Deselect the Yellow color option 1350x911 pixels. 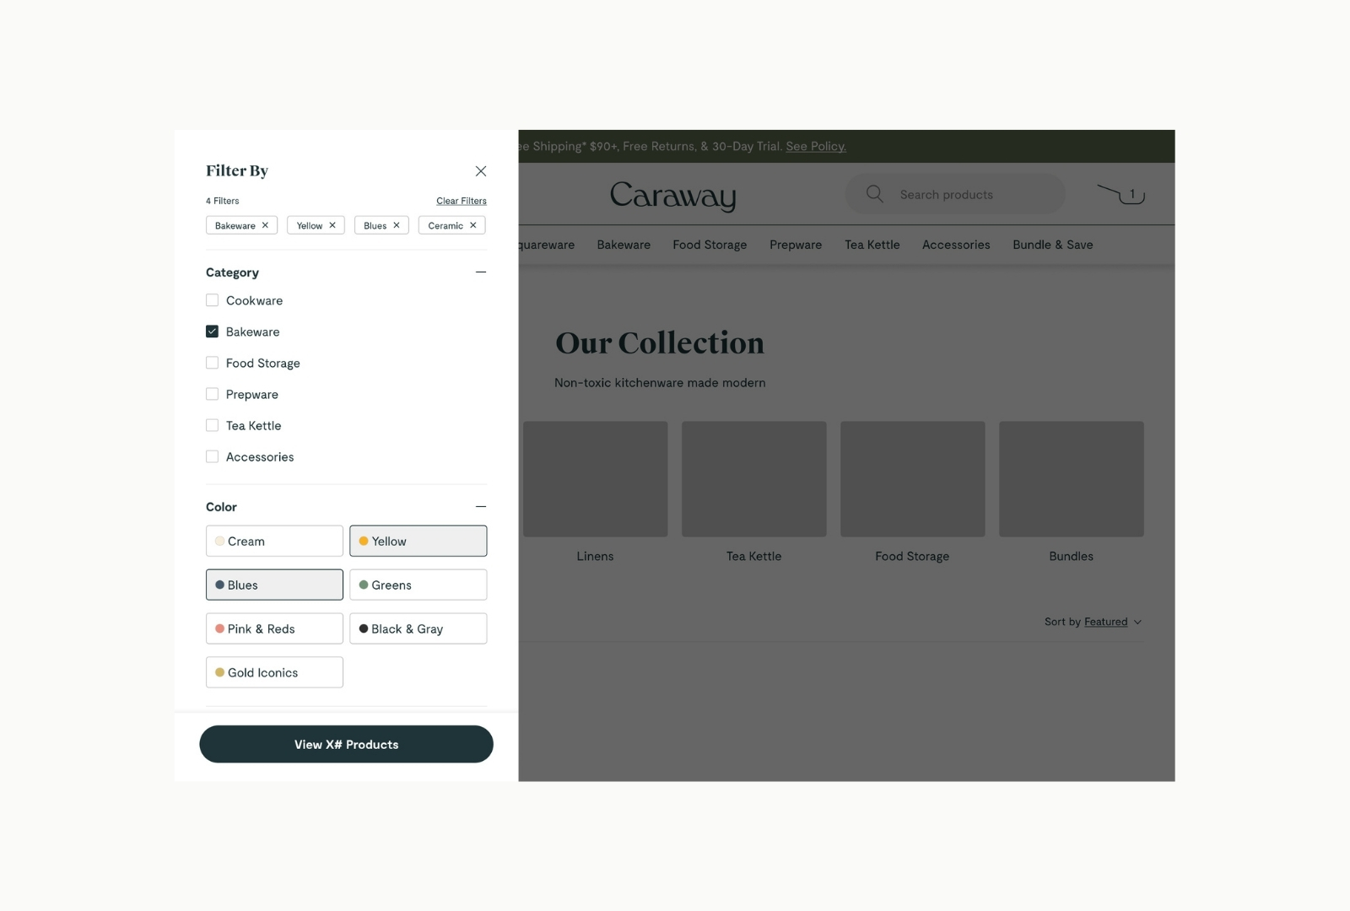(418, 541)
